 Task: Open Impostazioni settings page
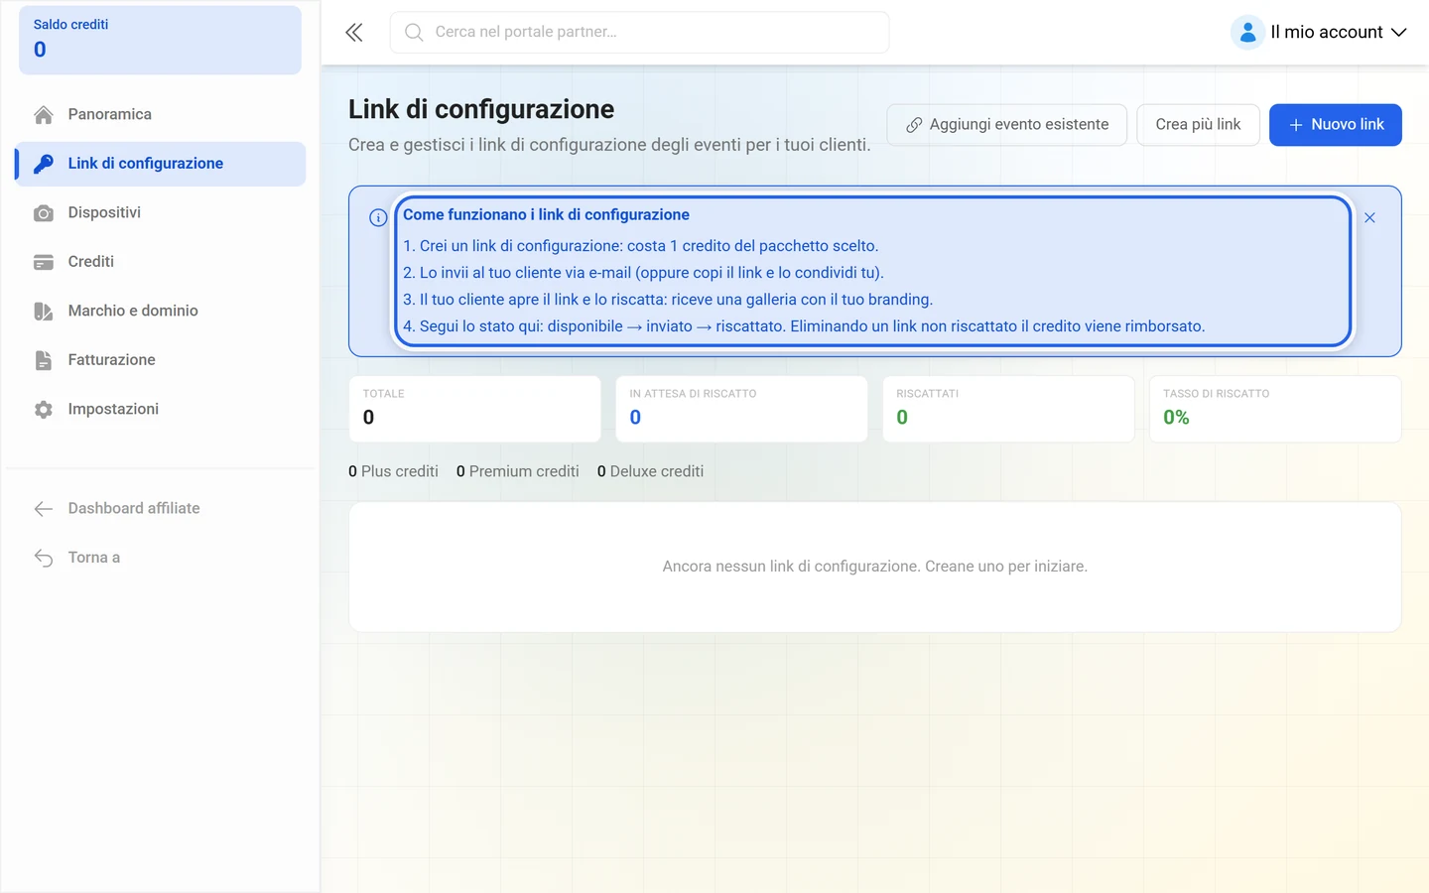[161, 410]
